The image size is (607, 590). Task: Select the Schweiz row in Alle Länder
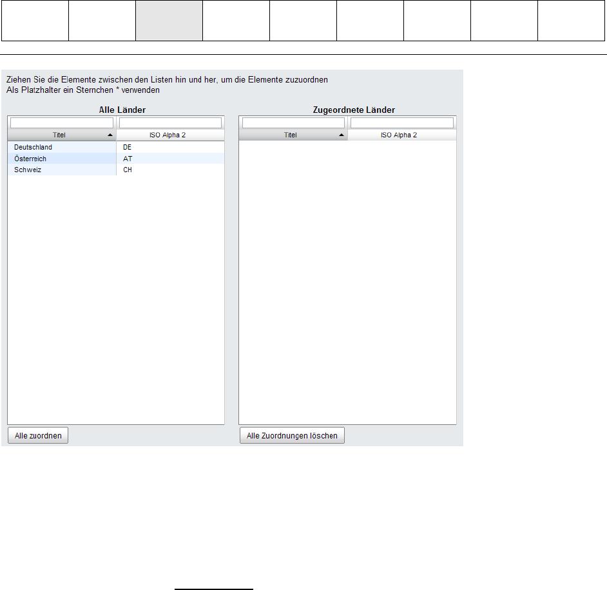pos(116,170)
